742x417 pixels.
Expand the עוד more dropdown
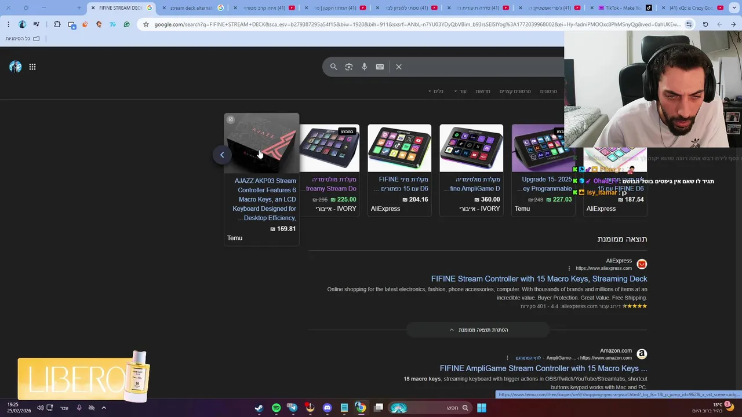[460, 91]
